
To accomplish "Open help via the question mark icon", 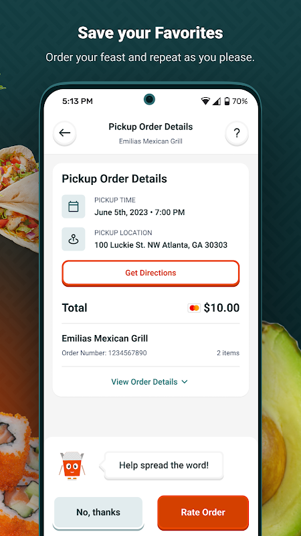I will [237, 133].
